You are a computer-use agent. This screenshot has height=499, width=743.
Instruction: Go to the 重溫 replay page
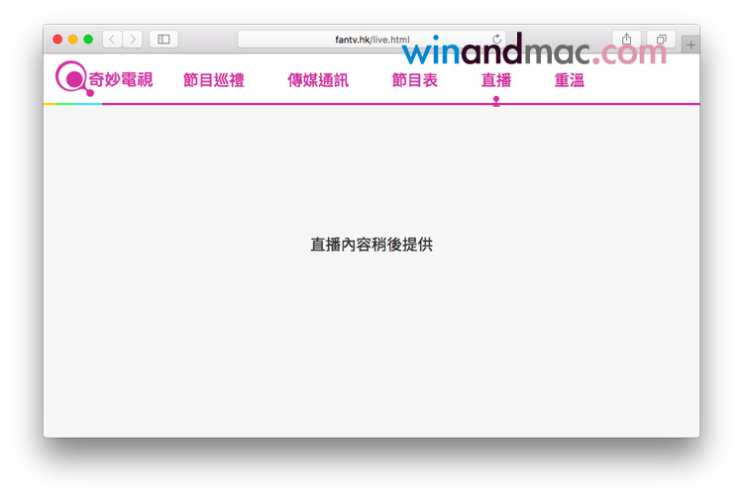[569, 80]
